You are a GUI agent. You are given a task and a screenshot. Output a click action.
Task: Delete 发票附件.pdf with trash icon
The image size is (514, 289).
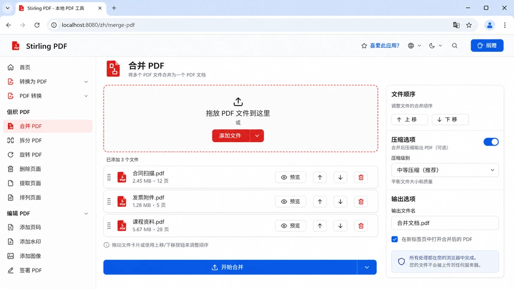pos(361,201)
